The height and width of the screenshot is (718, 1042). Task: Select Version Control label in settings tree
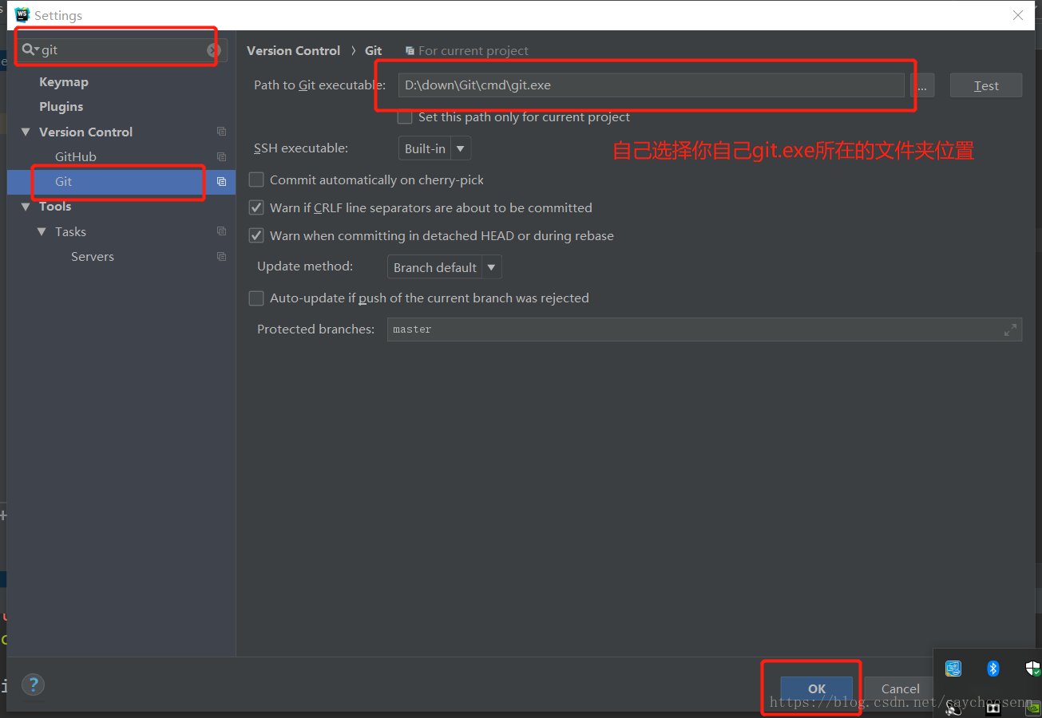tap(86, 132)
